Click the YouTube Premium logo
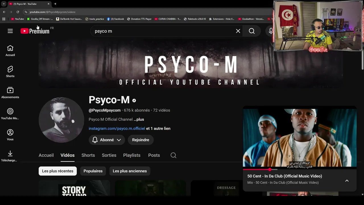 click(35, 31)
